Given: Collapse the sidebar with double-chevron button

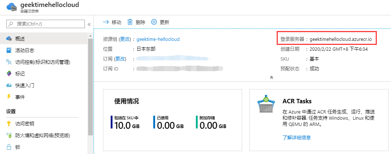Looking at the screenshot, I should click(89, 24).
